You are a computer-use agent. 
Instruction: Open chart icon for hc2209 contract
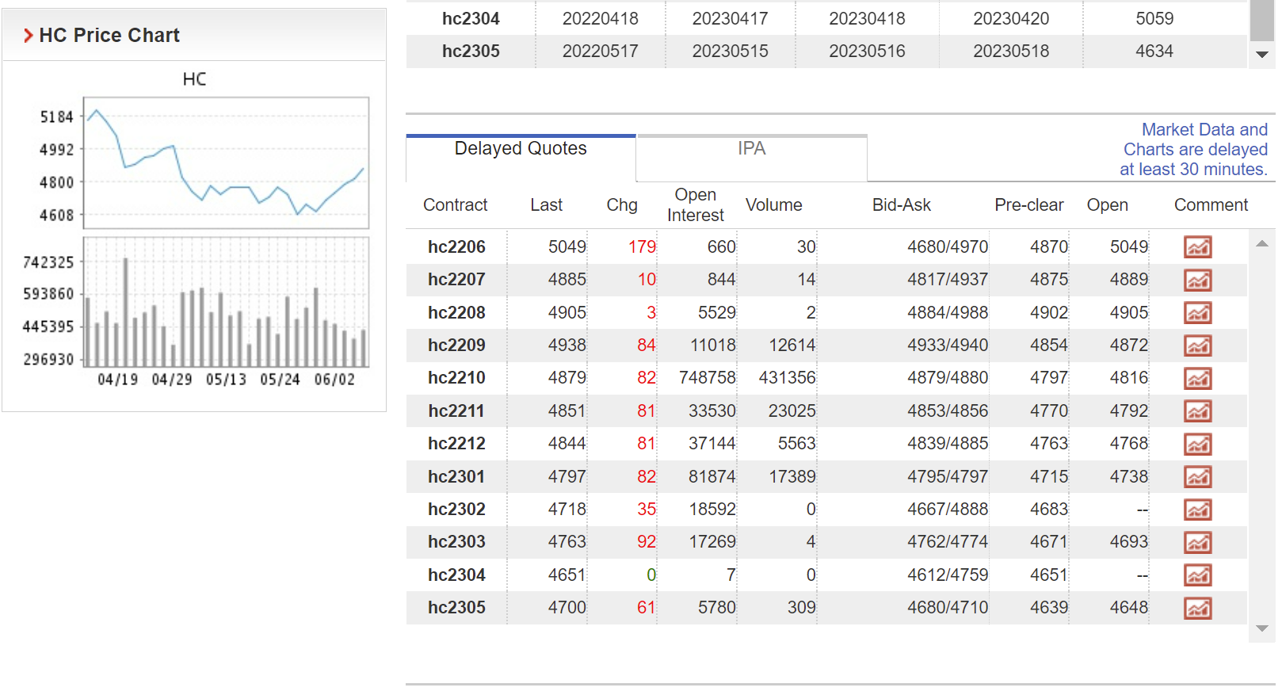1197,346
